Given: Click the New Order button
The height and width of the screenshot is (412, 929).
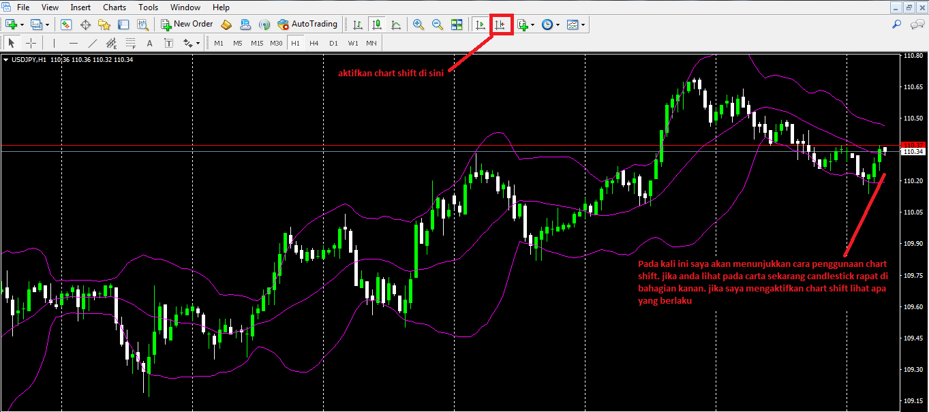Looking at the screenshot, I should 187,25.
